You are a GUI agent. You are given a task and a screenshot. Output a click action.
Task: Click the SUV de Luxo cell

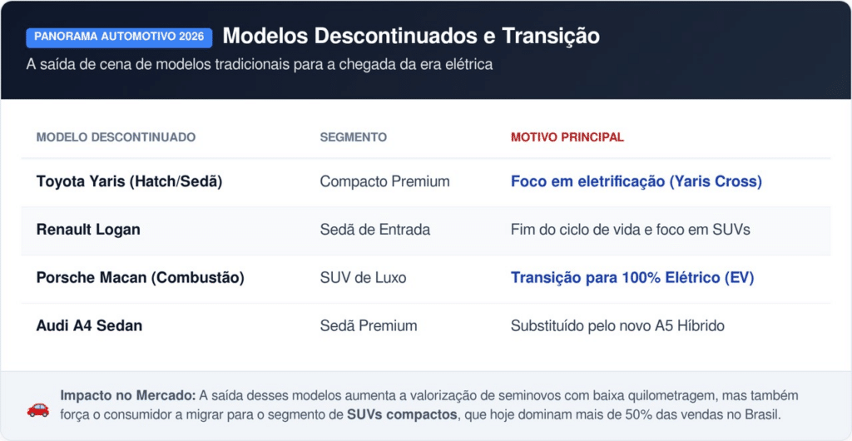[363, 278]
